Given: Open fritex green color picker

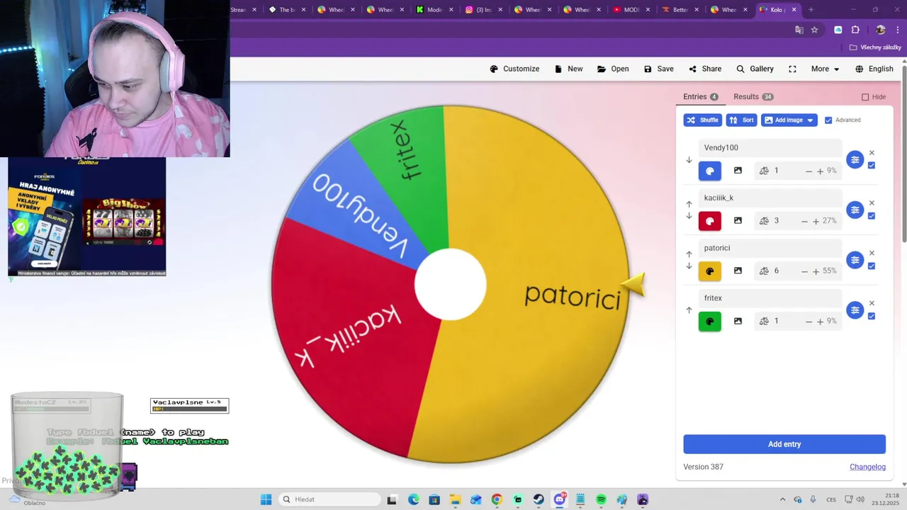Looking at the screenshot, I should (710, 321).
